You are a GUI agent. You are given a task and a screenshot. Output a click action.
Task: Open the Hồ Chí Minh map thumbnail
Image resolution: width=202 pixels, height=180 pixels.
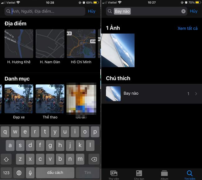tap(81, 44)
